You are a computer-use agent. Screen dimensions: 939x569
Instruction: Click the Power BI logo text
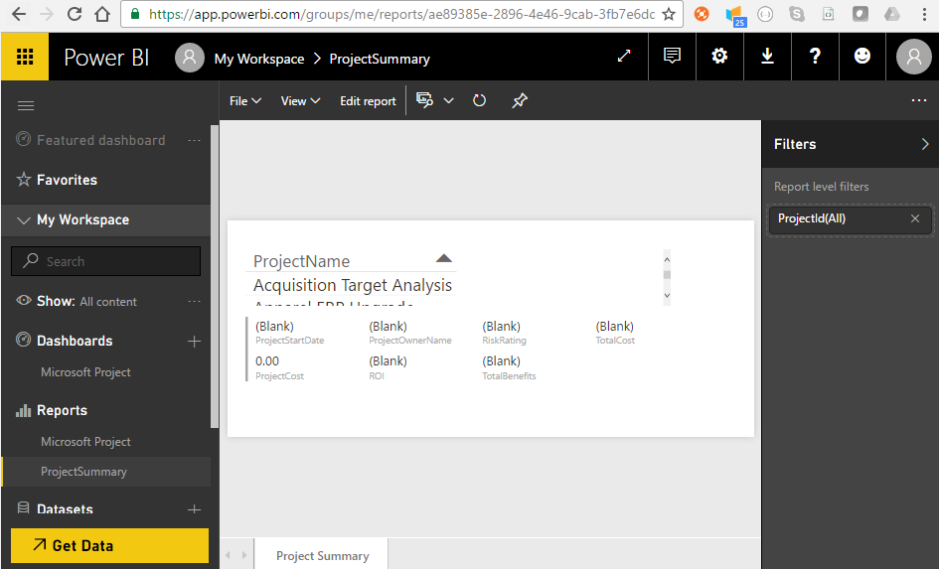click(106, 58)
